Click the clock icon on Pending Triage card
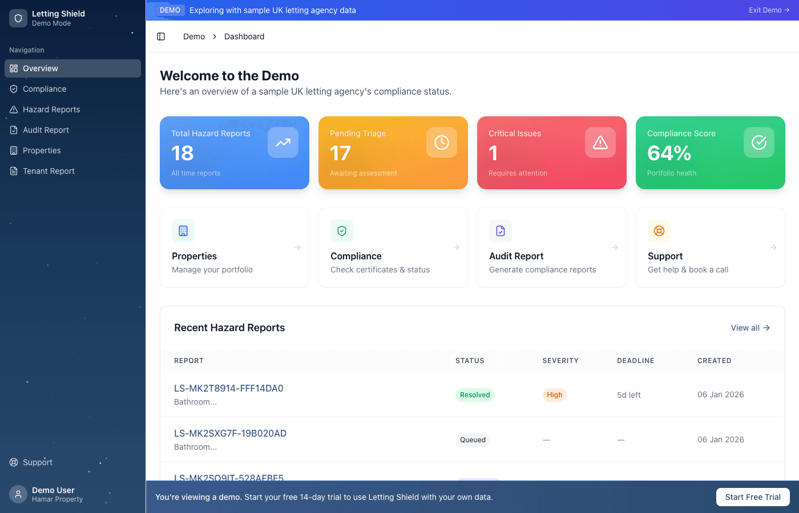Screen dimensions: 799x513 click(441, 142)
